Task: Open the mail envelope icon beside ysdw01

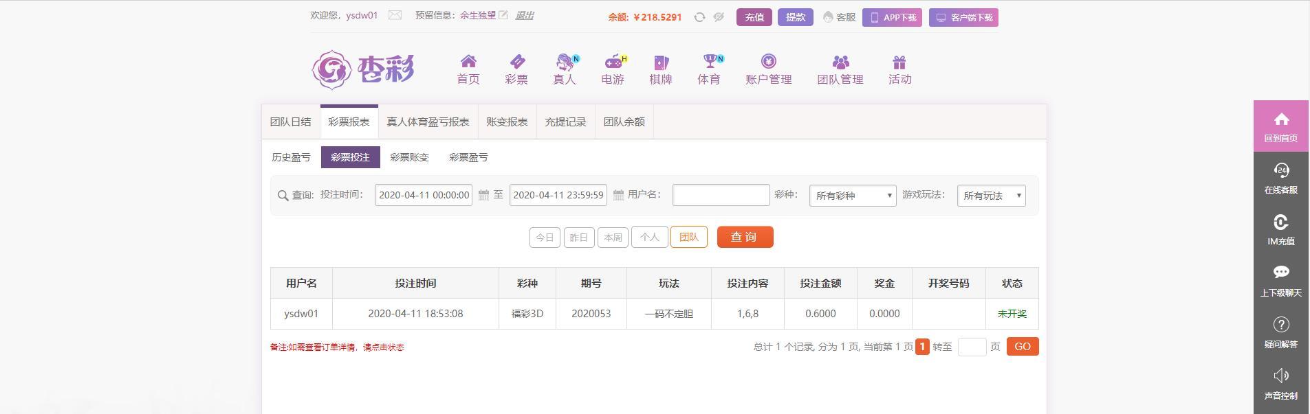Action: [x=395, y=15]
